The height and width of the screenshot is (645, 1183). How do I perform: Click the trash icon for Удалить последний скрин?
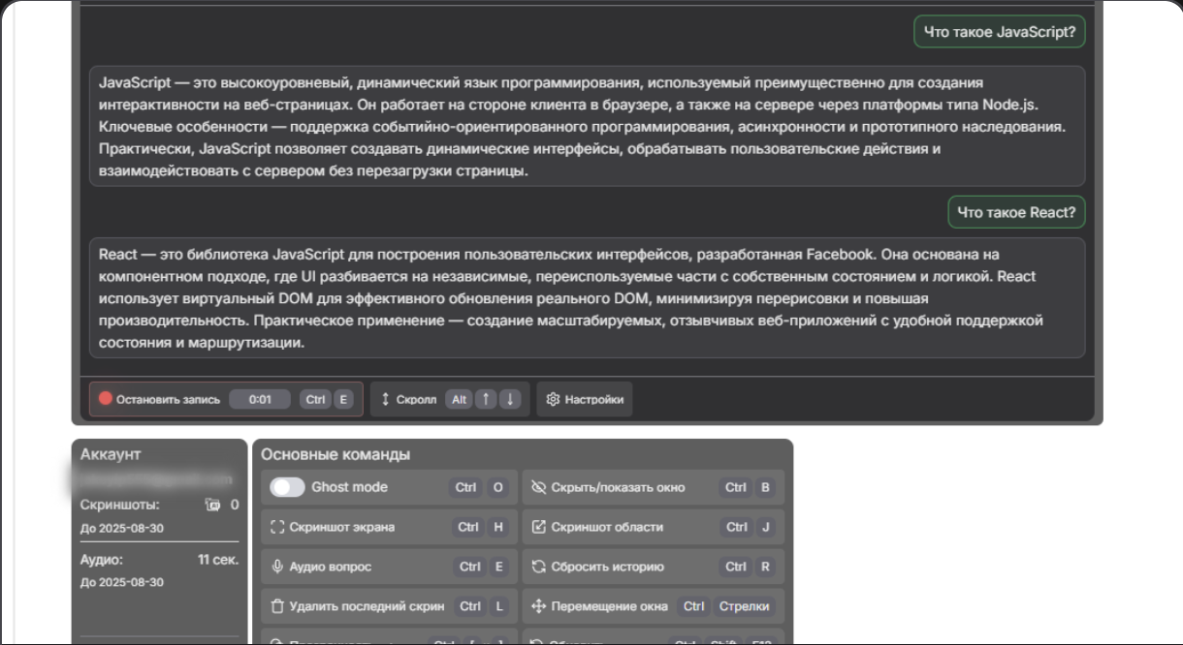pyautogui.click(x=277, y=606)
